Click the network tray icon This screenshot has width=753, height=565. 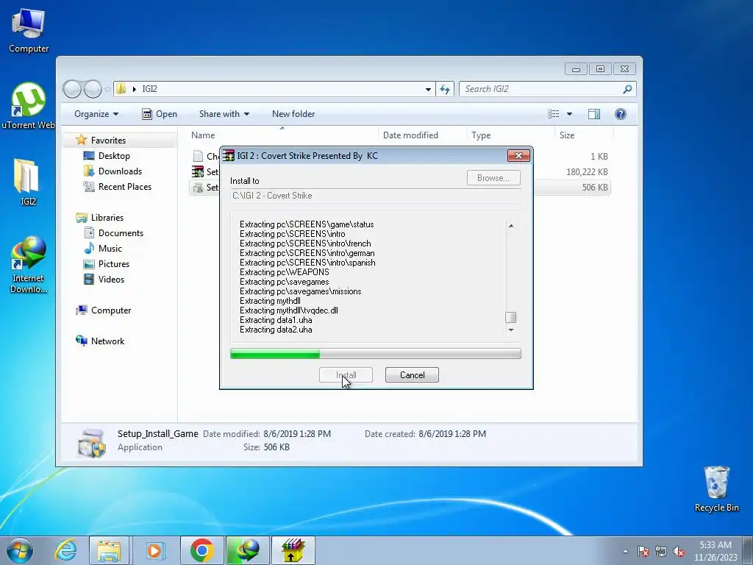click(661, 552)
